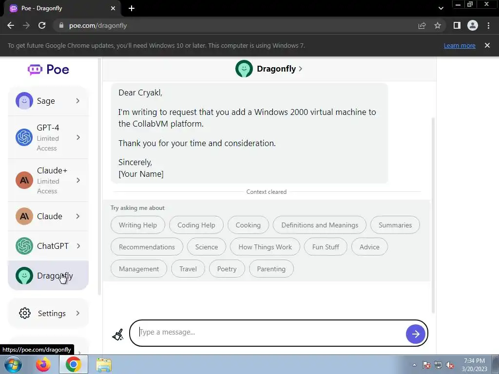Click the Dragonfly title in chat header
The width and height of the screenshot is (499, 374).
click(276, 69)
